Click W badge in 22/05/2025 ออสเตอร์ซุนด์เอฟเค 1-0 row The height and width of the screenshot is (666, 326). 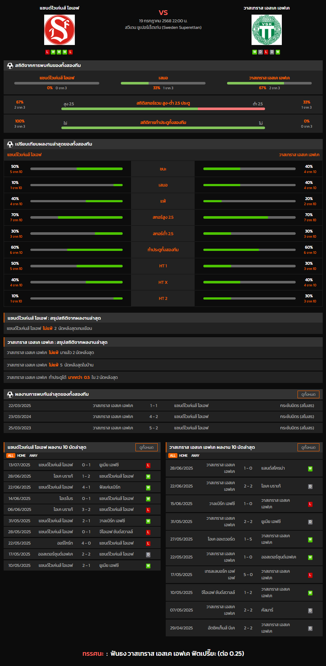310,557
